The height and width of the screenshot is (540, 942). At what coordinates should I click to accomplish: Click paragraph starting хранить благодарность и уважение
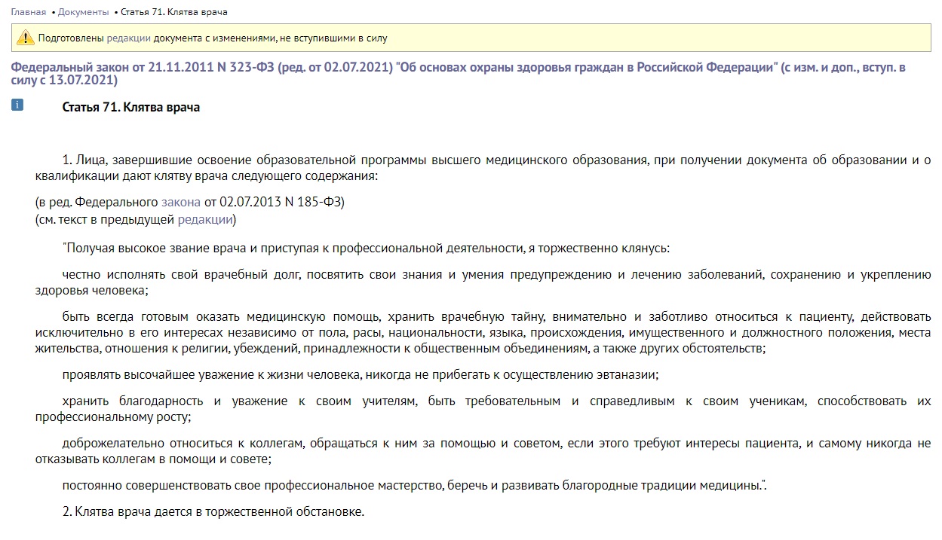(x=483, y=409)
